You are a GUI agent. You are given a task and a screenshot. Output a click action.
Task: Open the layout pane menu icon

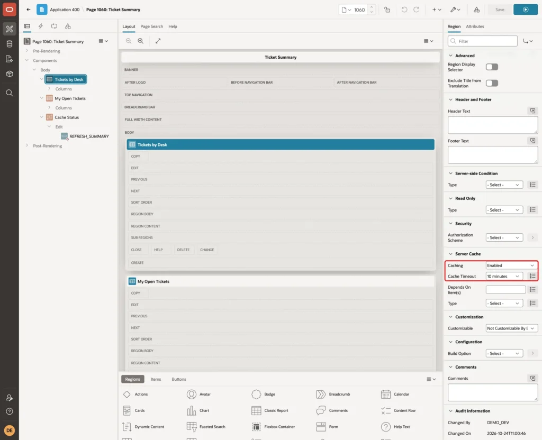(428, 41)
